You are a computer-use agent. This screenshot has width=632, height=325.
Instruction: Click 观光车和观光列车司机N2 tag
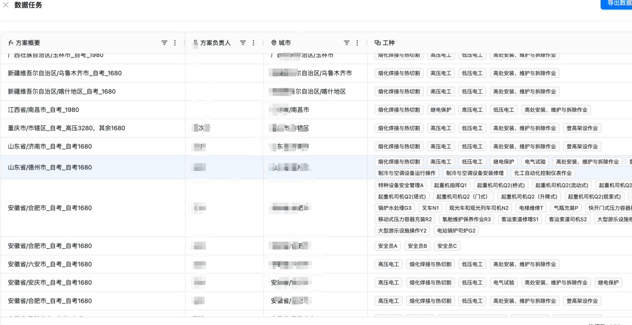pyautogui.click(x=479, y=208)
